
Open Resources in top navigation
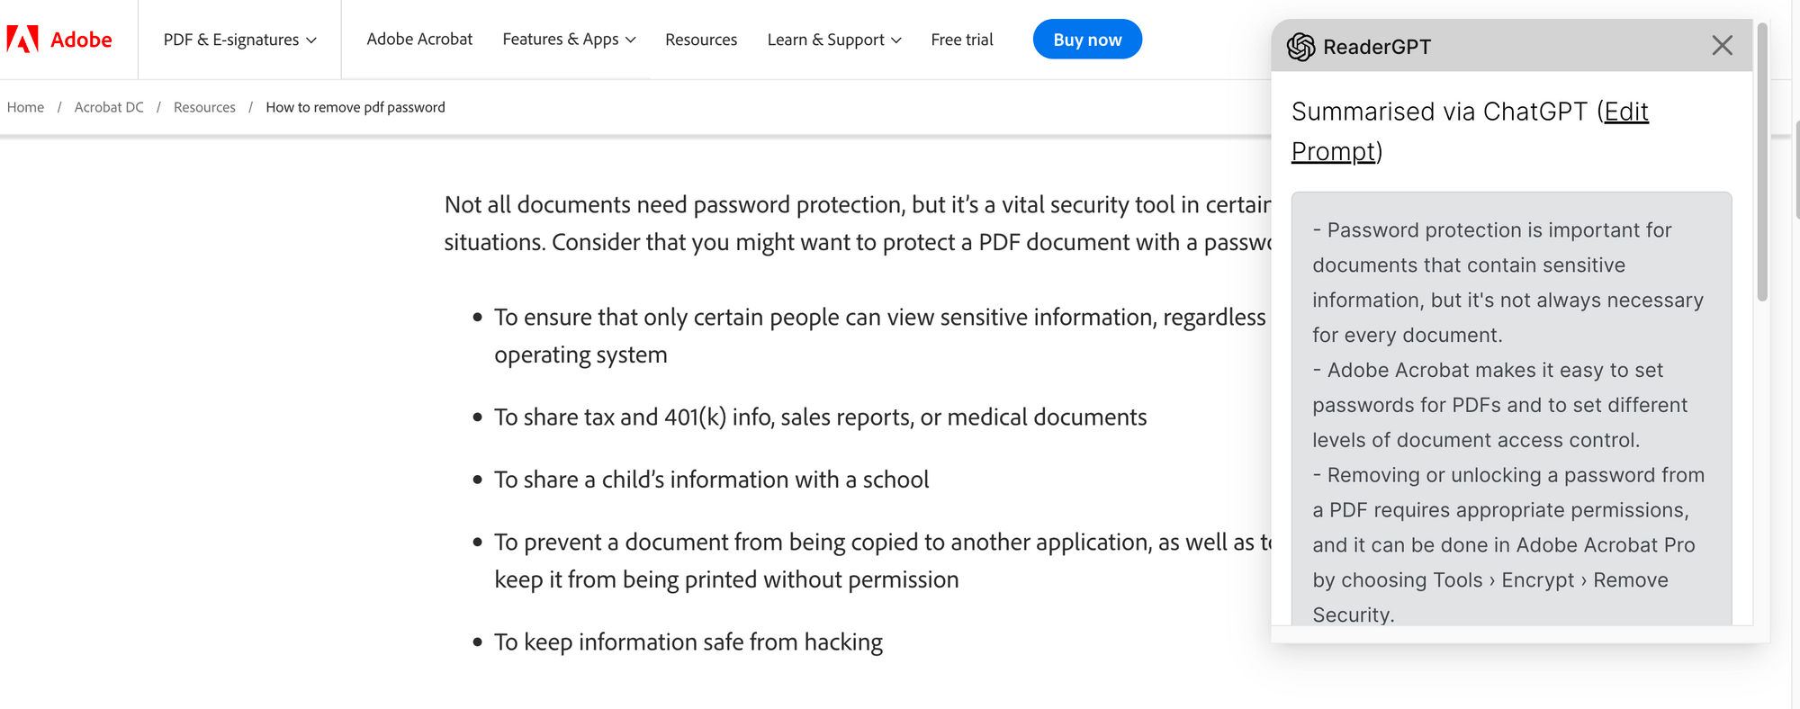(701, 40)
